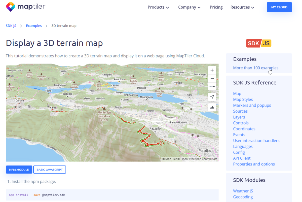Screen dimensions: 302x202
Task: Toggle 3D terrain with the mountain icon
Action: coord(212,107)
